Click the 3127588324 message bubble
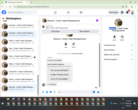 coord(52,84)
